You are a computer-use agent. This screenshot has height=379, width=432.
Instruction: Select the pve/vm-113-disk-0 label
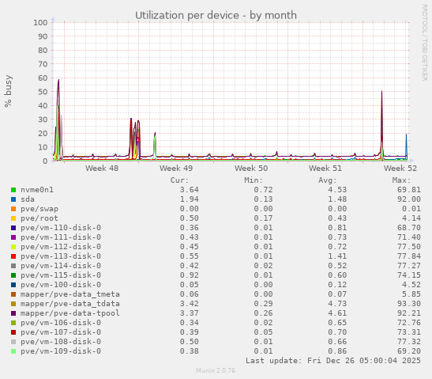point(61,256)
